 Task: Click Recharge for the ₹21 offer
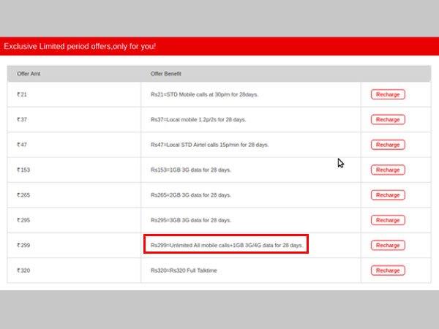click(388, 94)
